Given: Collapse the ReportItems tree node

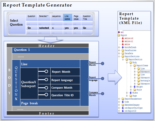Looking at the screenshot, I should [131, 65].
